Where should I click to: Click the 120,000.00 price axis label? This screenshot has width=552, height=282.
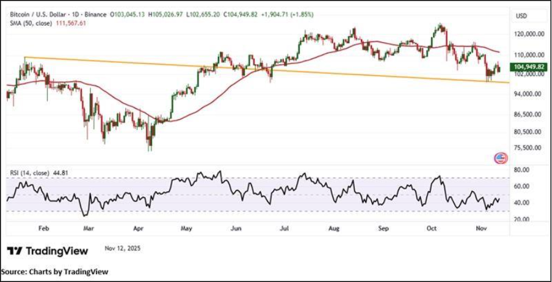(x=529, y=35)
